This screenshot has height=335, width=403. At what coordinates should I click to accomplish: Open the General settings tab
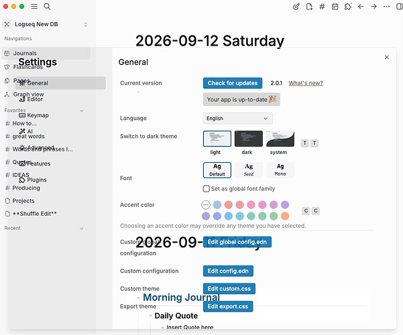(60, 83)
